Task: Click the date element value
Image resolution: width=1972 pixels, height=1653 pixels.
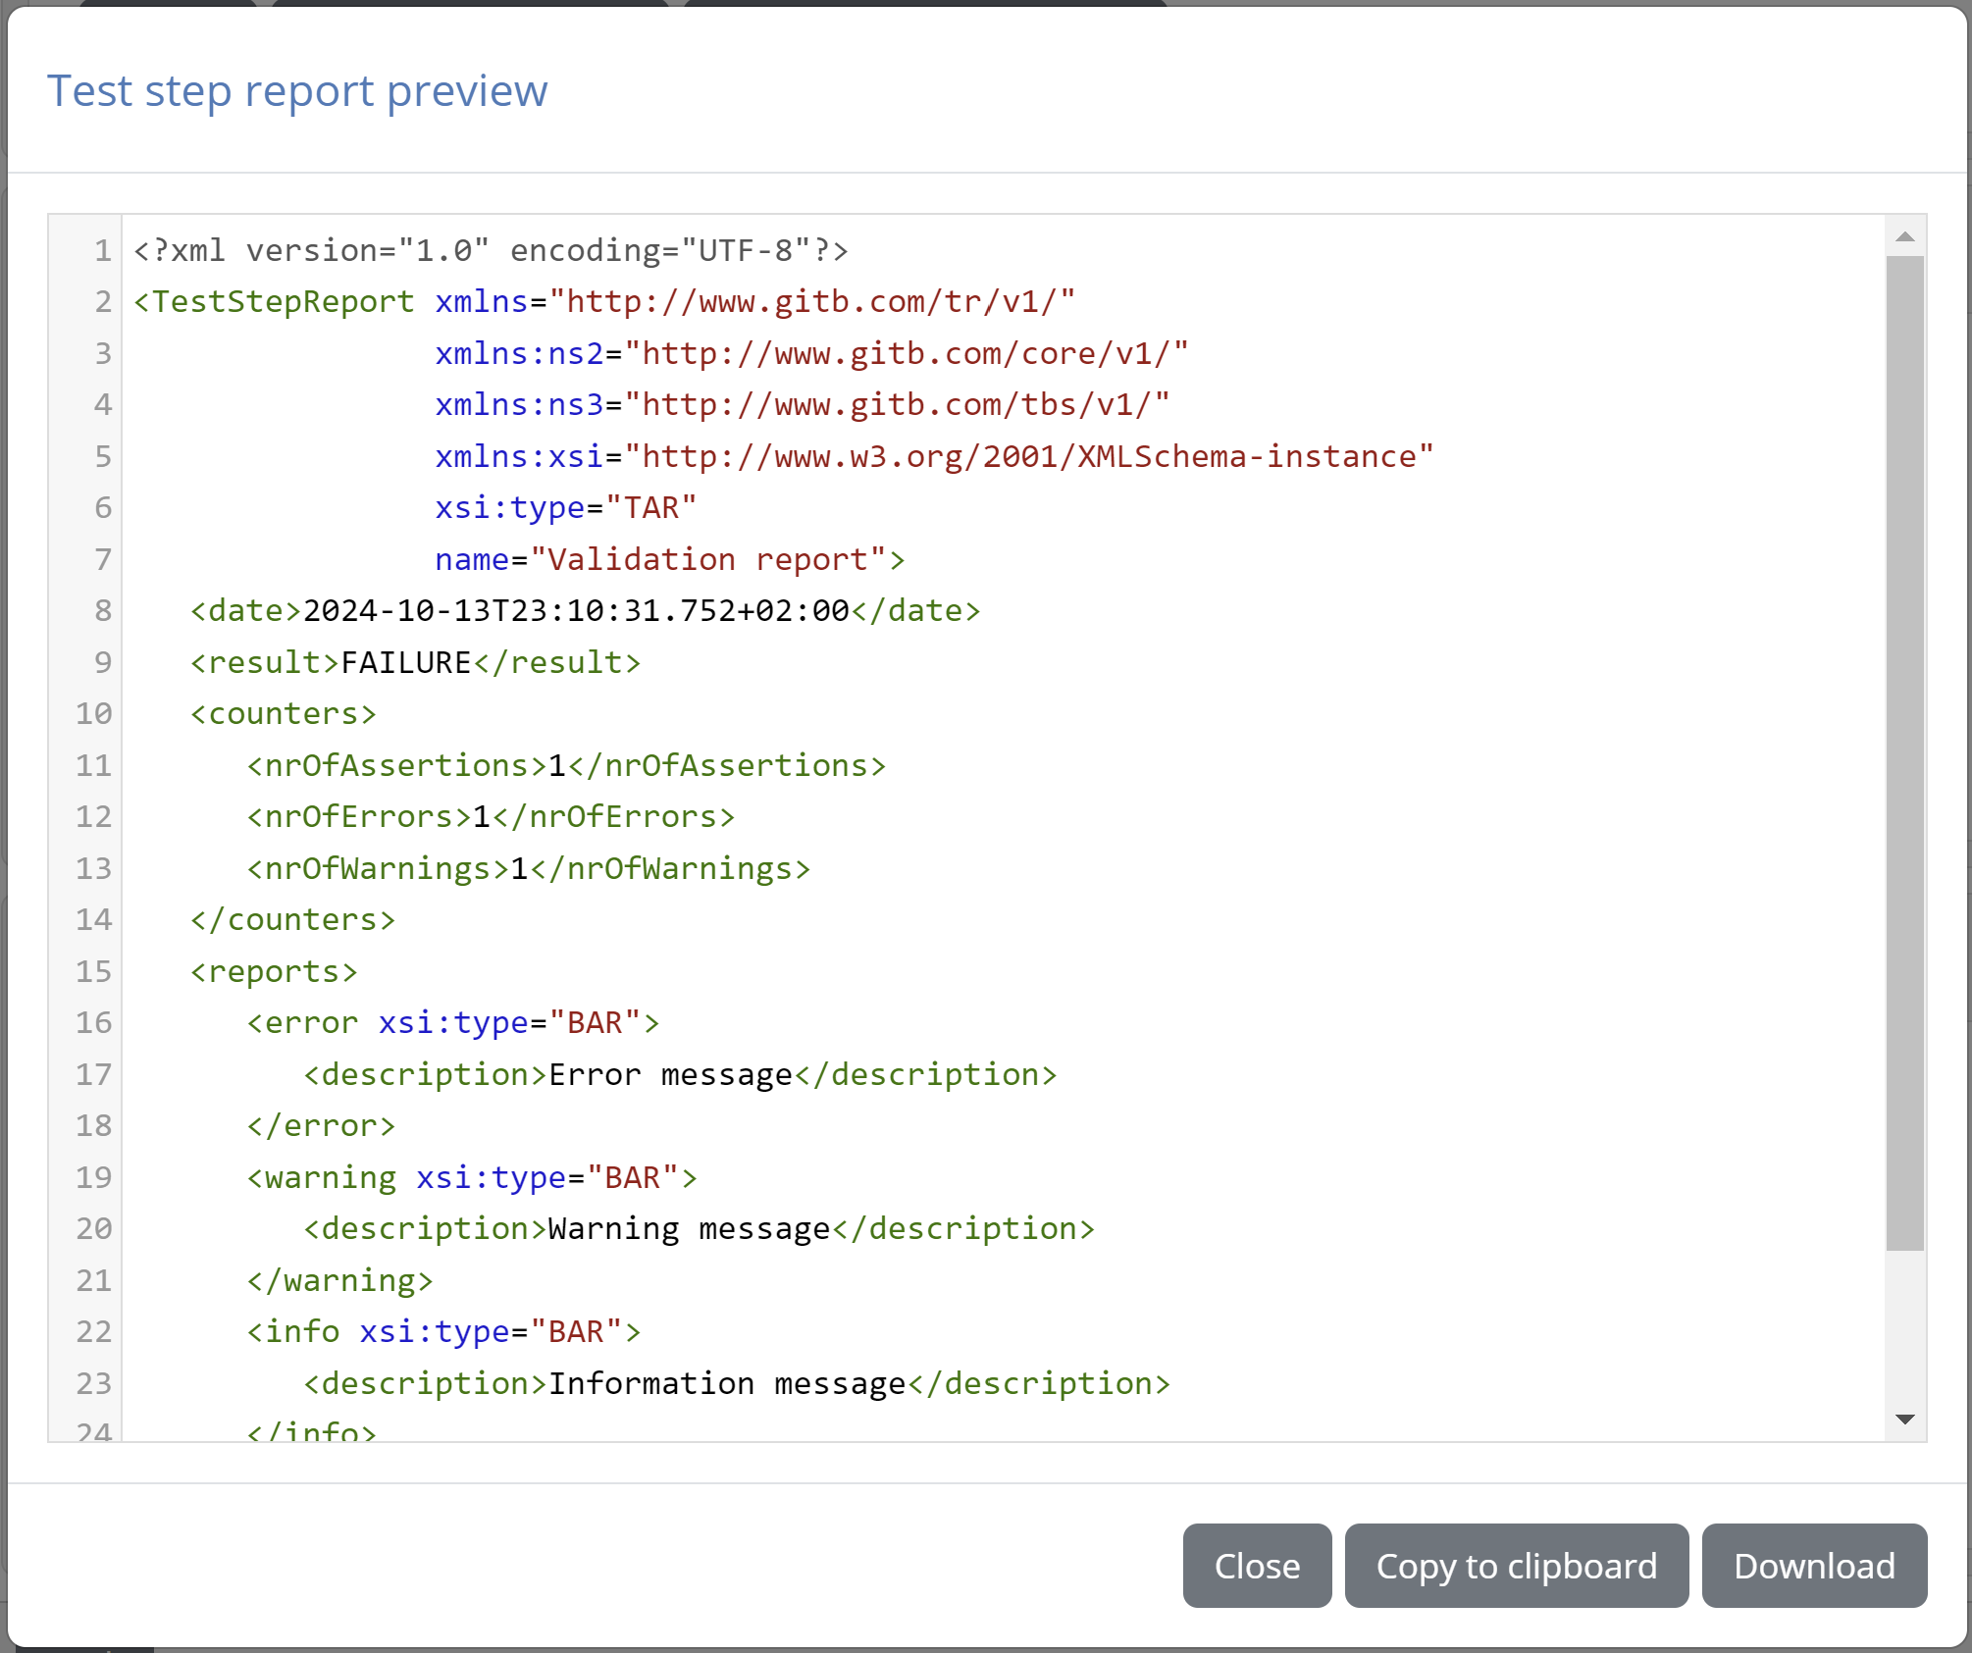Action: 576,610
